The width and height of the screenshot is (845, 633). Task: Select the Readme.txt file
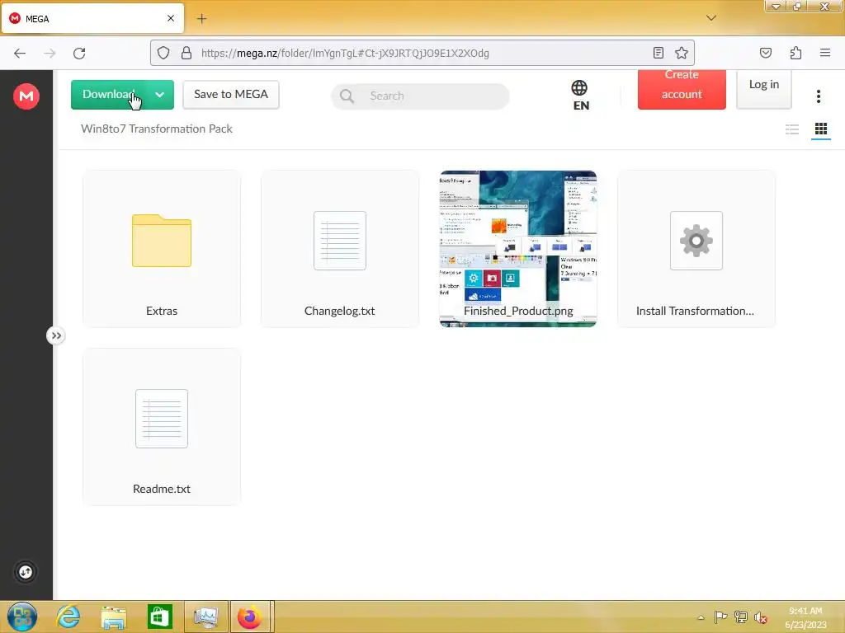click(162, 427)
